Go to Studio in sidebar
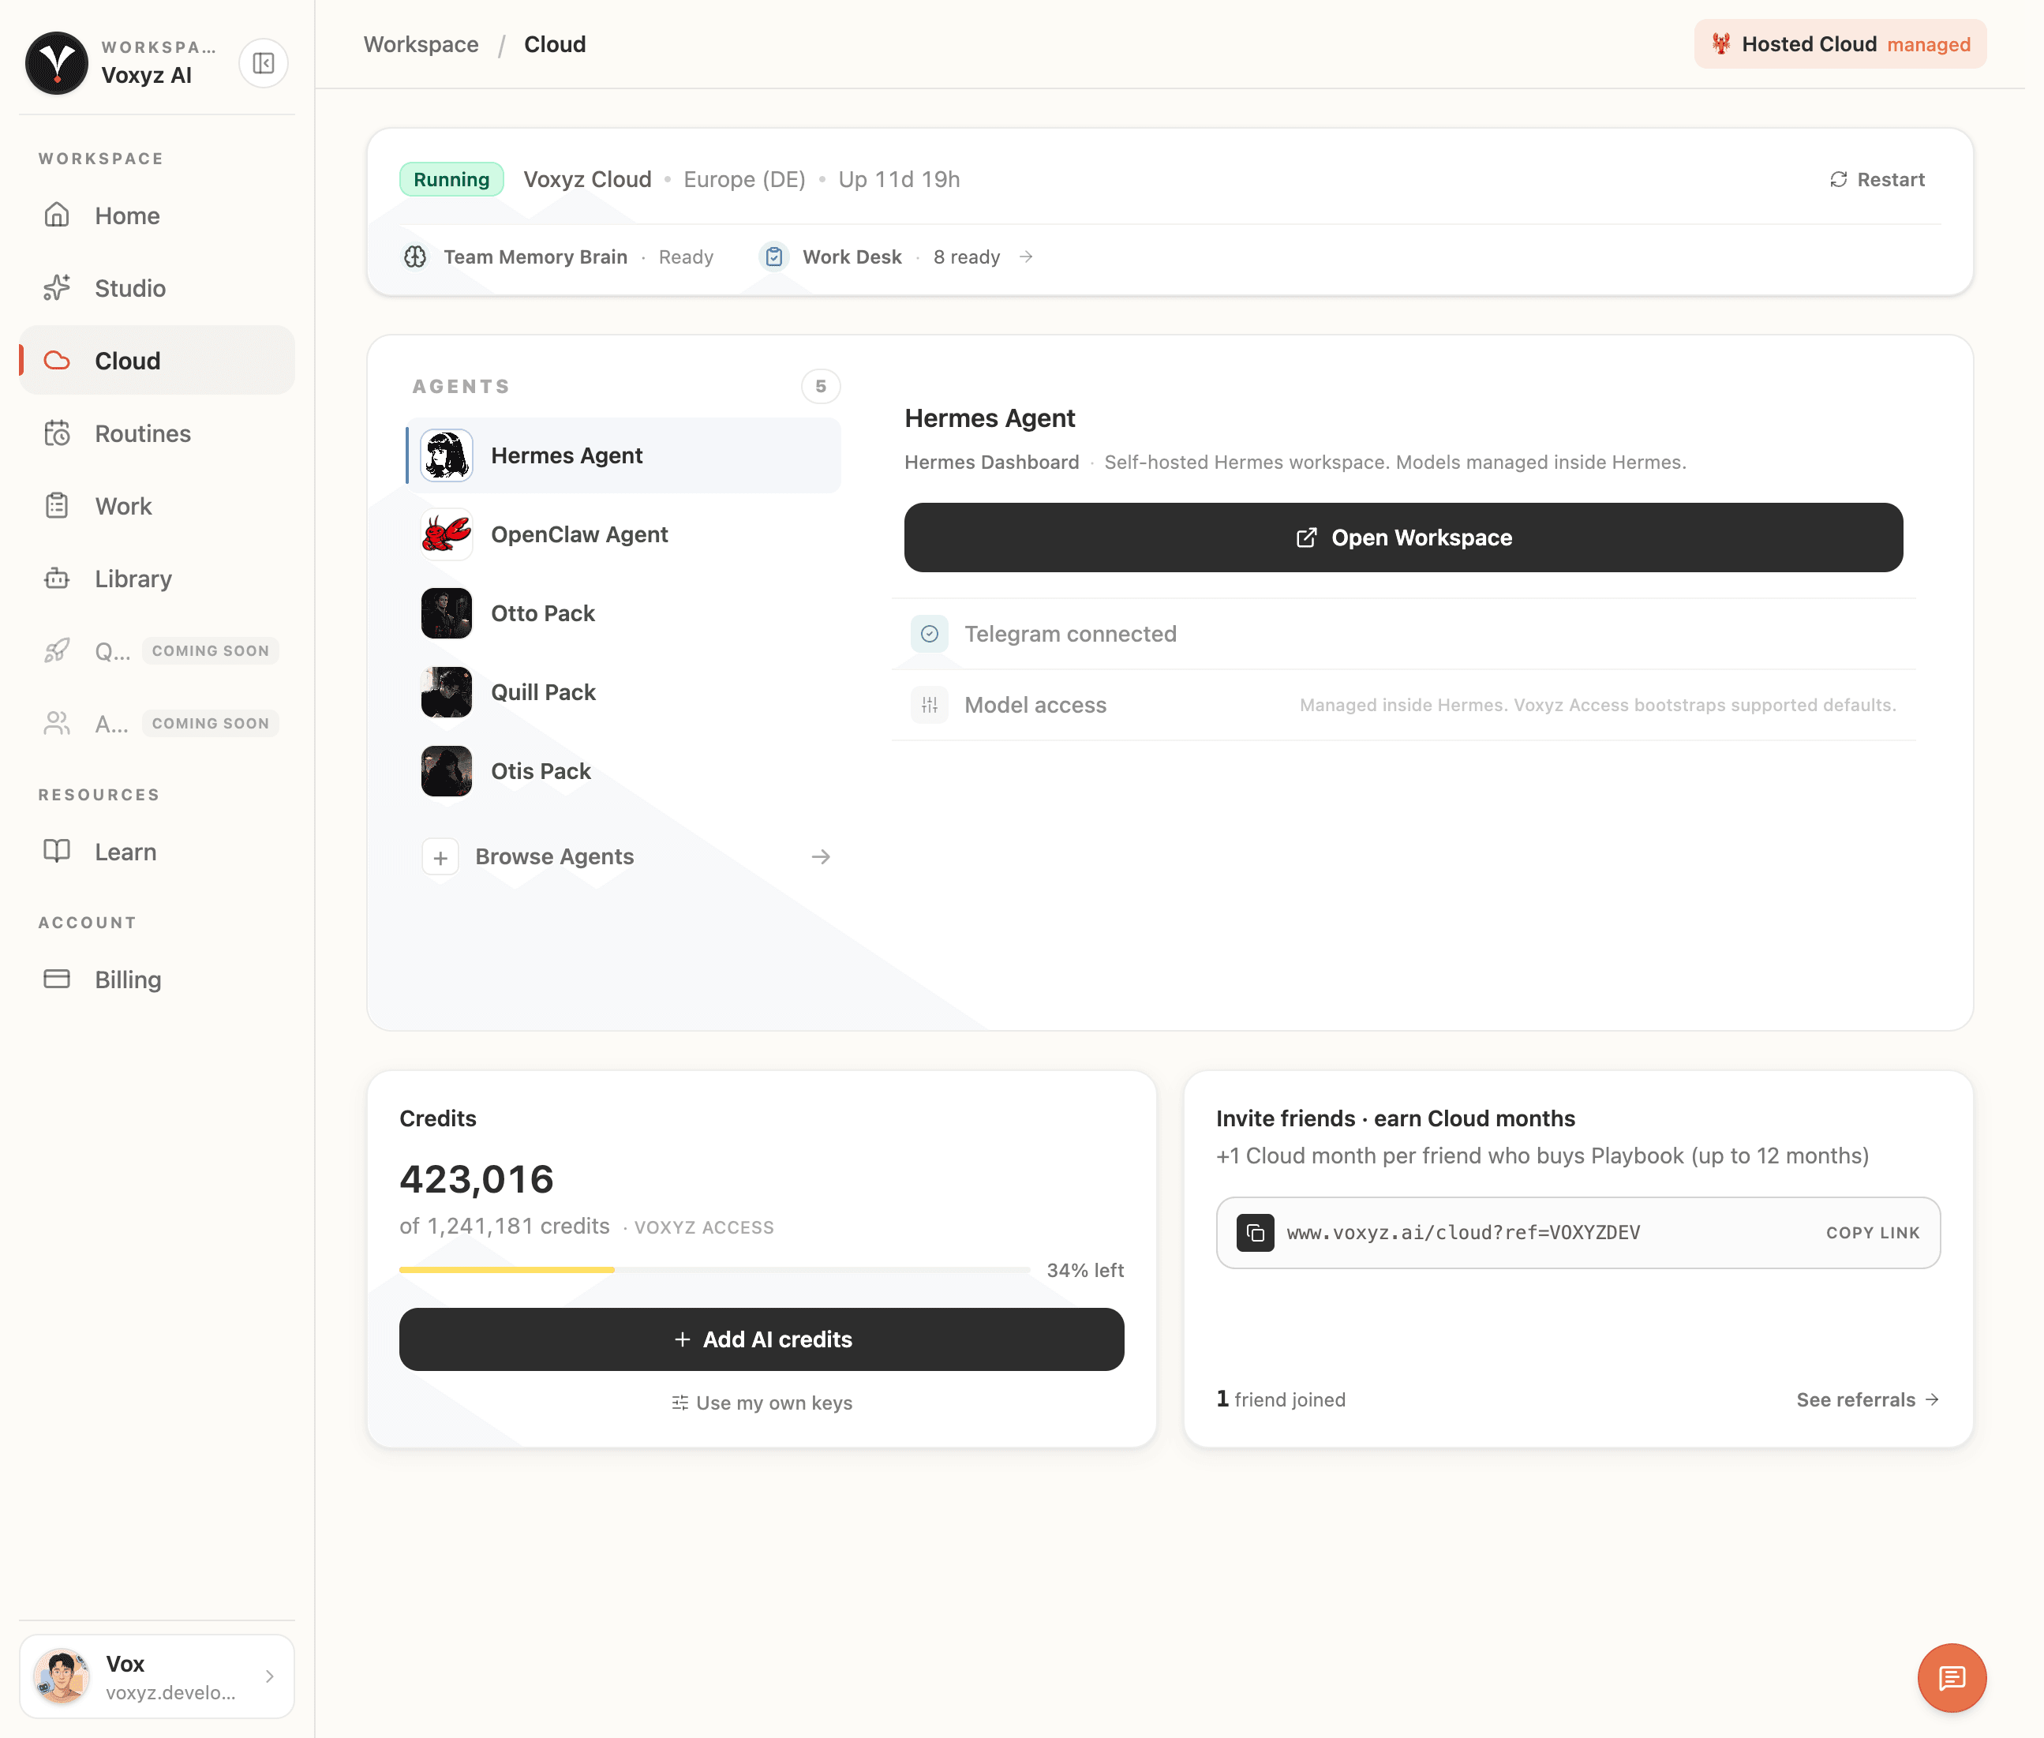The width and height of the screenshot is (2044, 1738). (156, 288)
